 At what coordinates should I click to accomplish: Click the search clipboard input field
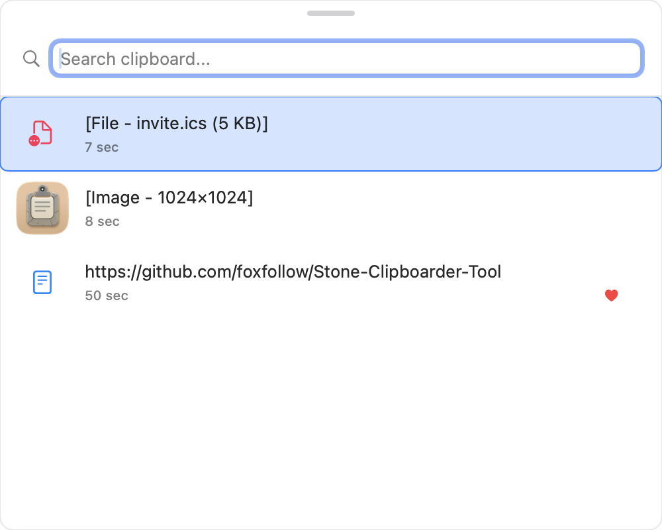pyautogui.click(x=346, y=58)
